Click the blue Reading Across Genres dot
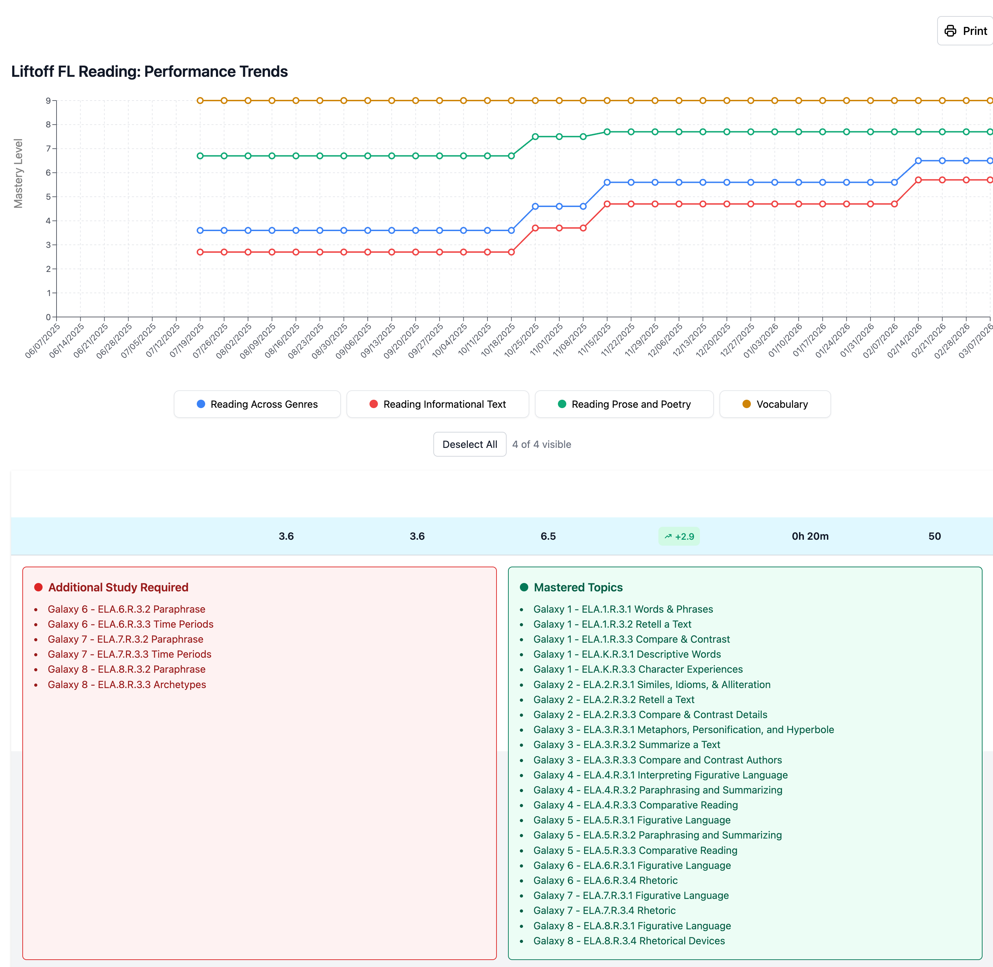Image resolution: width=993 pixels, height=967 pixels. pyautogui.click(x=201, y=404)
